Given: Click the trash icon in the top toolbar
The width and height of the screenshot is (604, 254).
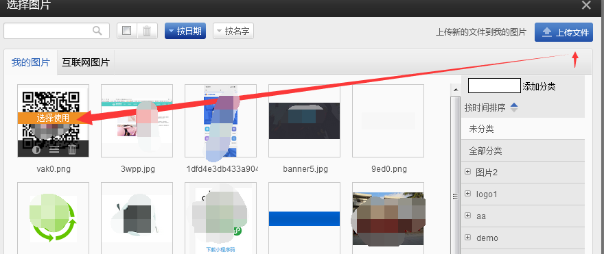Looking at the screenshot, I should pyautogui.click(x=147, y=31).
